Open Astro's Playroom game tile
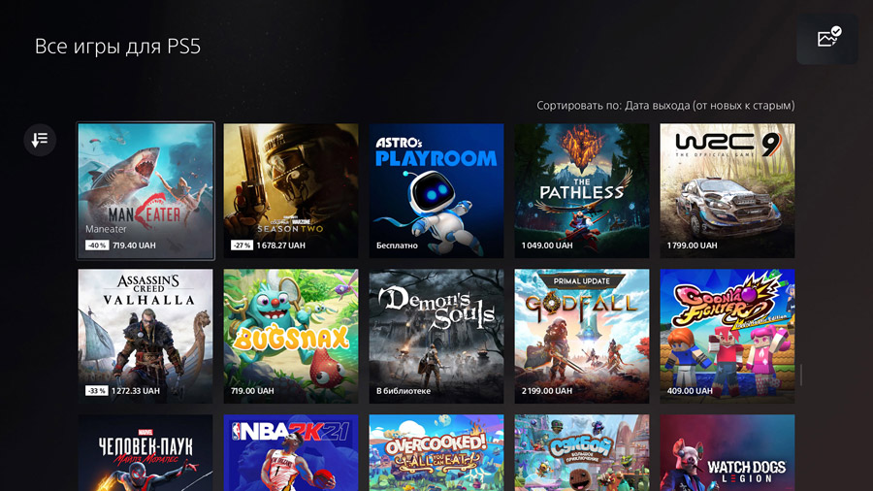The height and width of the screenshot is (491, 873). 436,191
